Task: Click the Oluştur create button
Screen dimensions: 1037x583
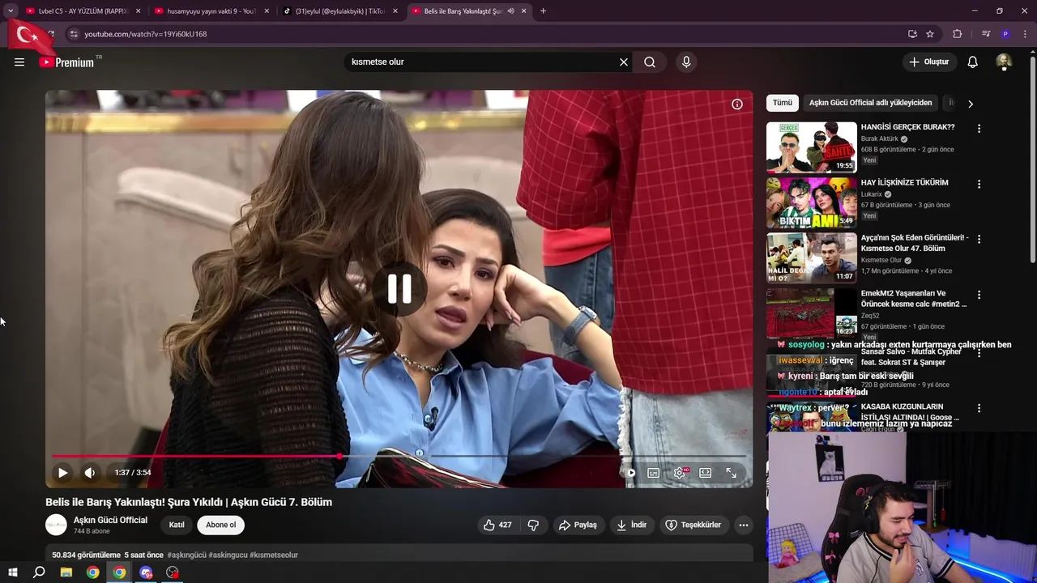Action: click(928, 62)
